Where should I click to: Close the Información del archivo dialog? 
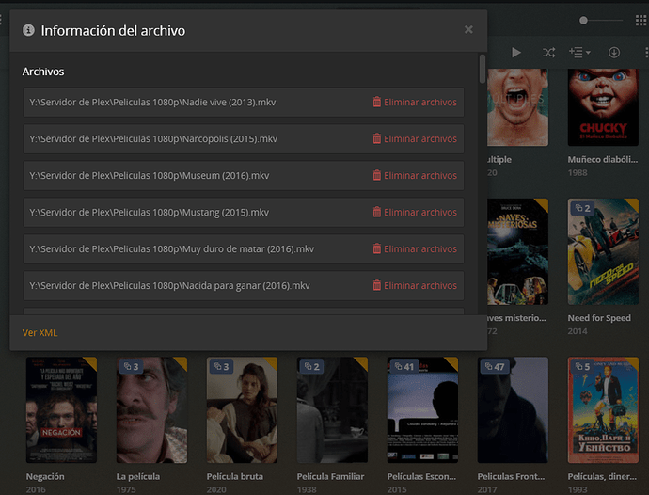[x=468, y=29]
